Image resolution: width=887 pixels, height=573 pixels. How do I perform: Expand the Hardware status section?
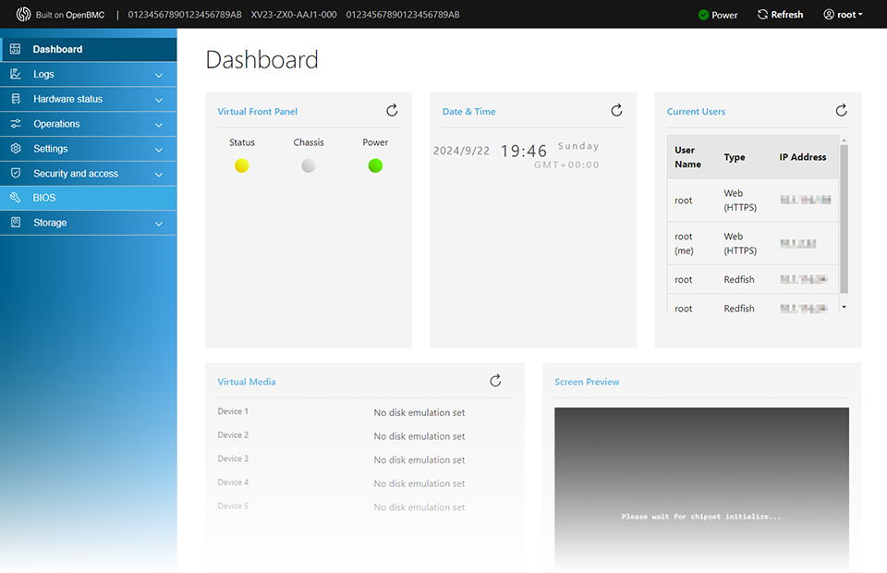click(159, 100)
